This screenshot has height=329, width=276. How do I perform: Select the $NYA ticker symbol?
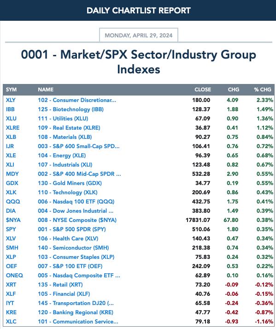coord(13,220)
